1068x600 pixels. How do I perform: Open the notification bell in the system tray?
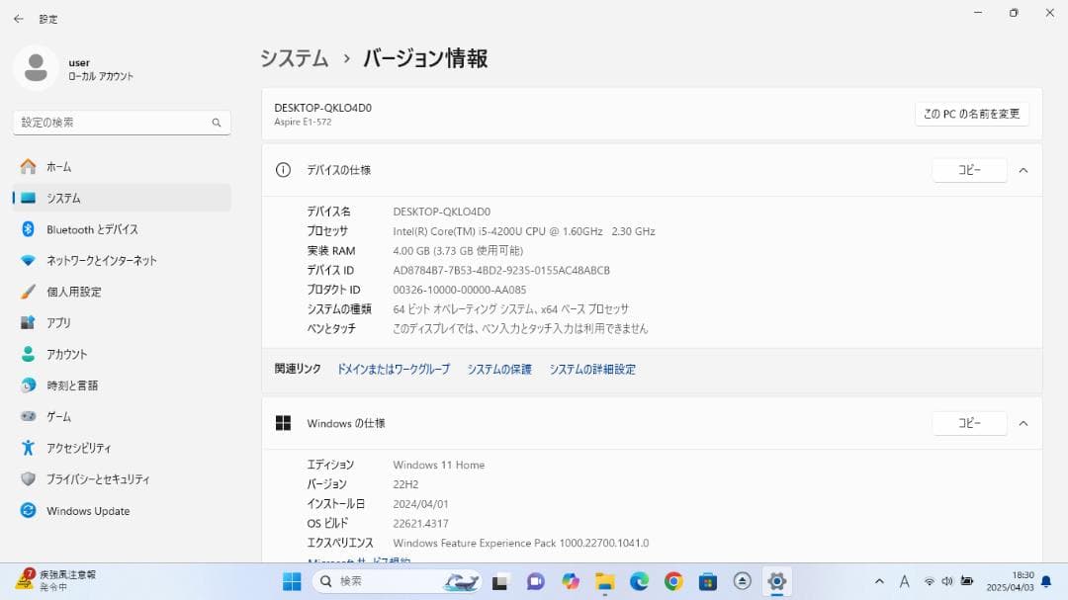click(1048, 581)
